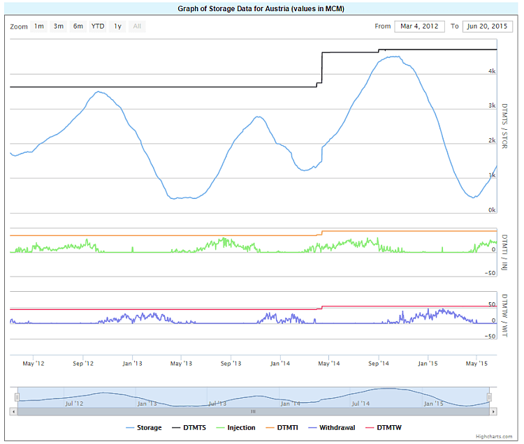Select the 3m zoom range button
Image resolution: width=524 pixels, height=444 pixels.
(59, 27)
